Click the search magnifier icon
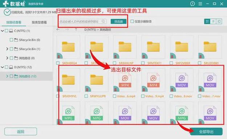This screenshot has height=139, width=227. [103, 21]
